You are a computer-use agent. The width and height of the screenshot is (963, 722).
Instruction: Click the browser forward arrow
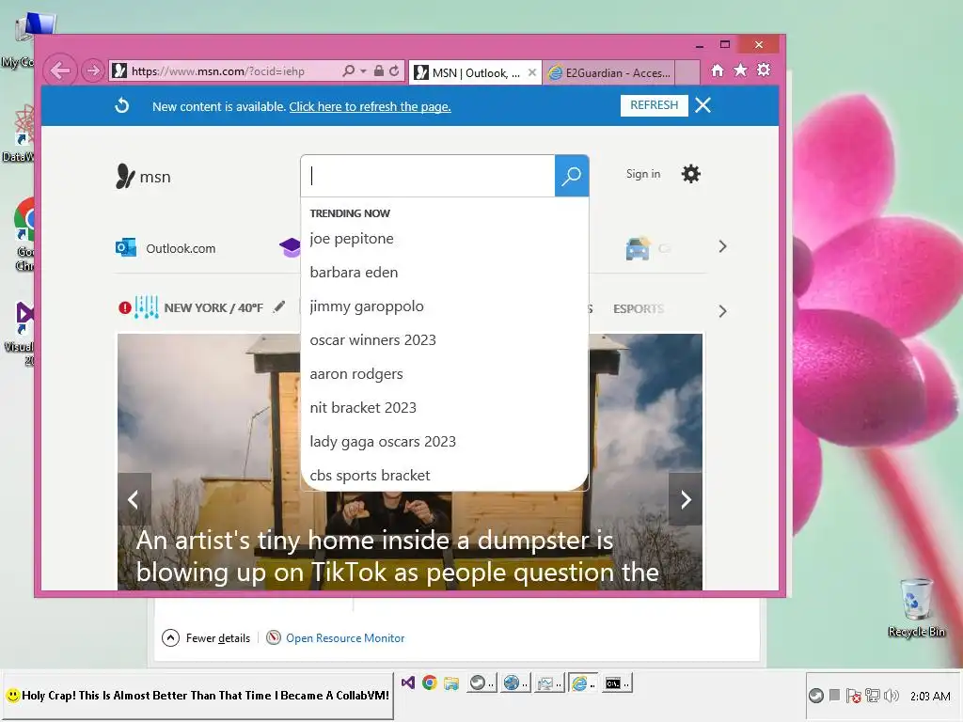pyautogui.click(x=93, y=71)
